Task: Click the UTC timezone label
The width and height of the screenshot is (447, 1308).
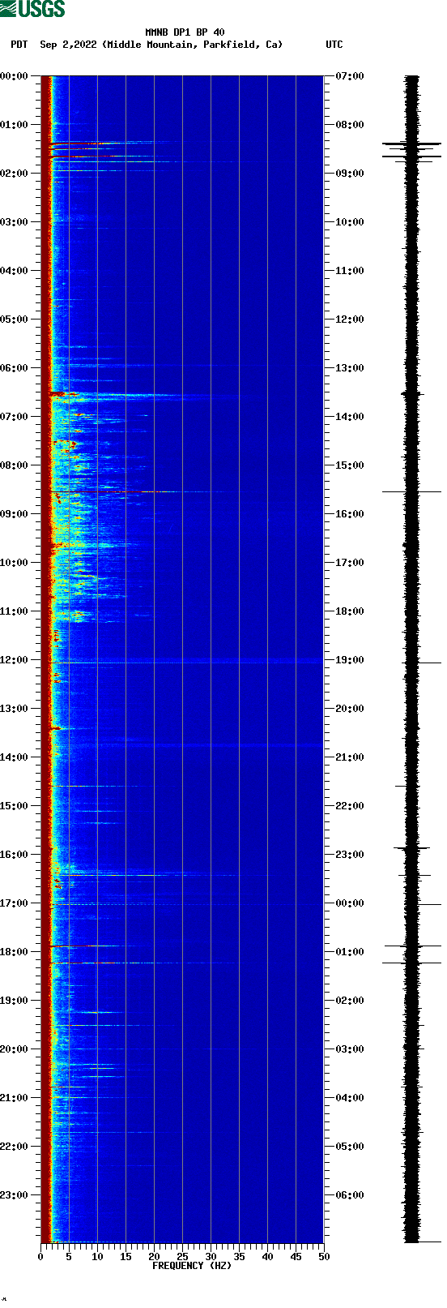Action: coord(334,45)
